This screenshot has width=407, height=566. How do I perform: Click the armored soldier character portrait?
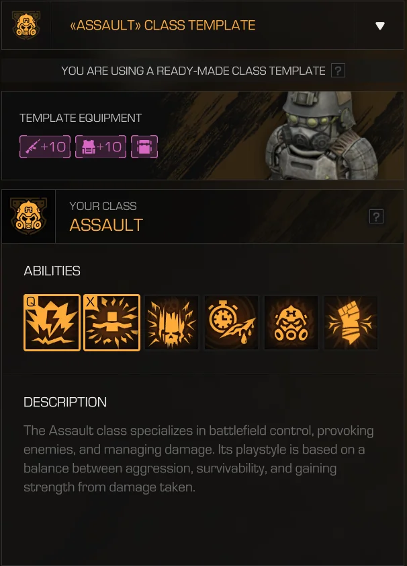(320, 136)
